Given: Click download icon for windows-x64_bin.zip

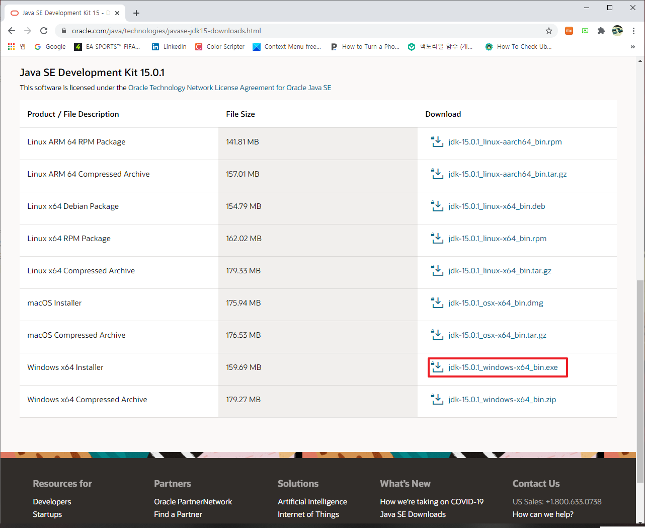Looking at the screenshot, I should point(437,399).
